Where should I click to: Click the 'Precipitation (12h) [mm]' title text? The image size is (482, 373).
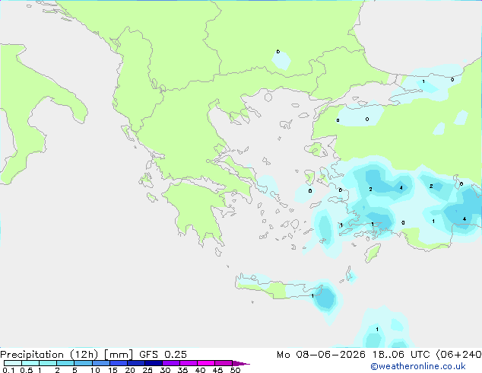point(66,355)
